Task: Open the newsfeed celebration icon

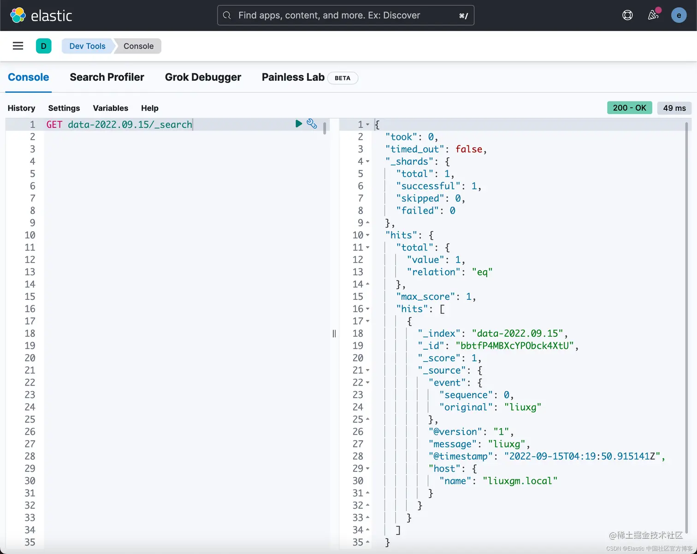Action: 653,15
